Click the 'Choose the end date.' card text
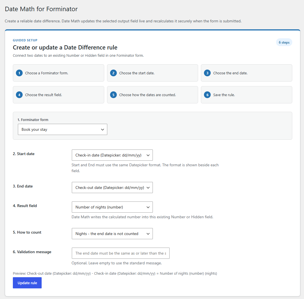The height and width of the screenshot is (299, 304). tap(230, 73)
